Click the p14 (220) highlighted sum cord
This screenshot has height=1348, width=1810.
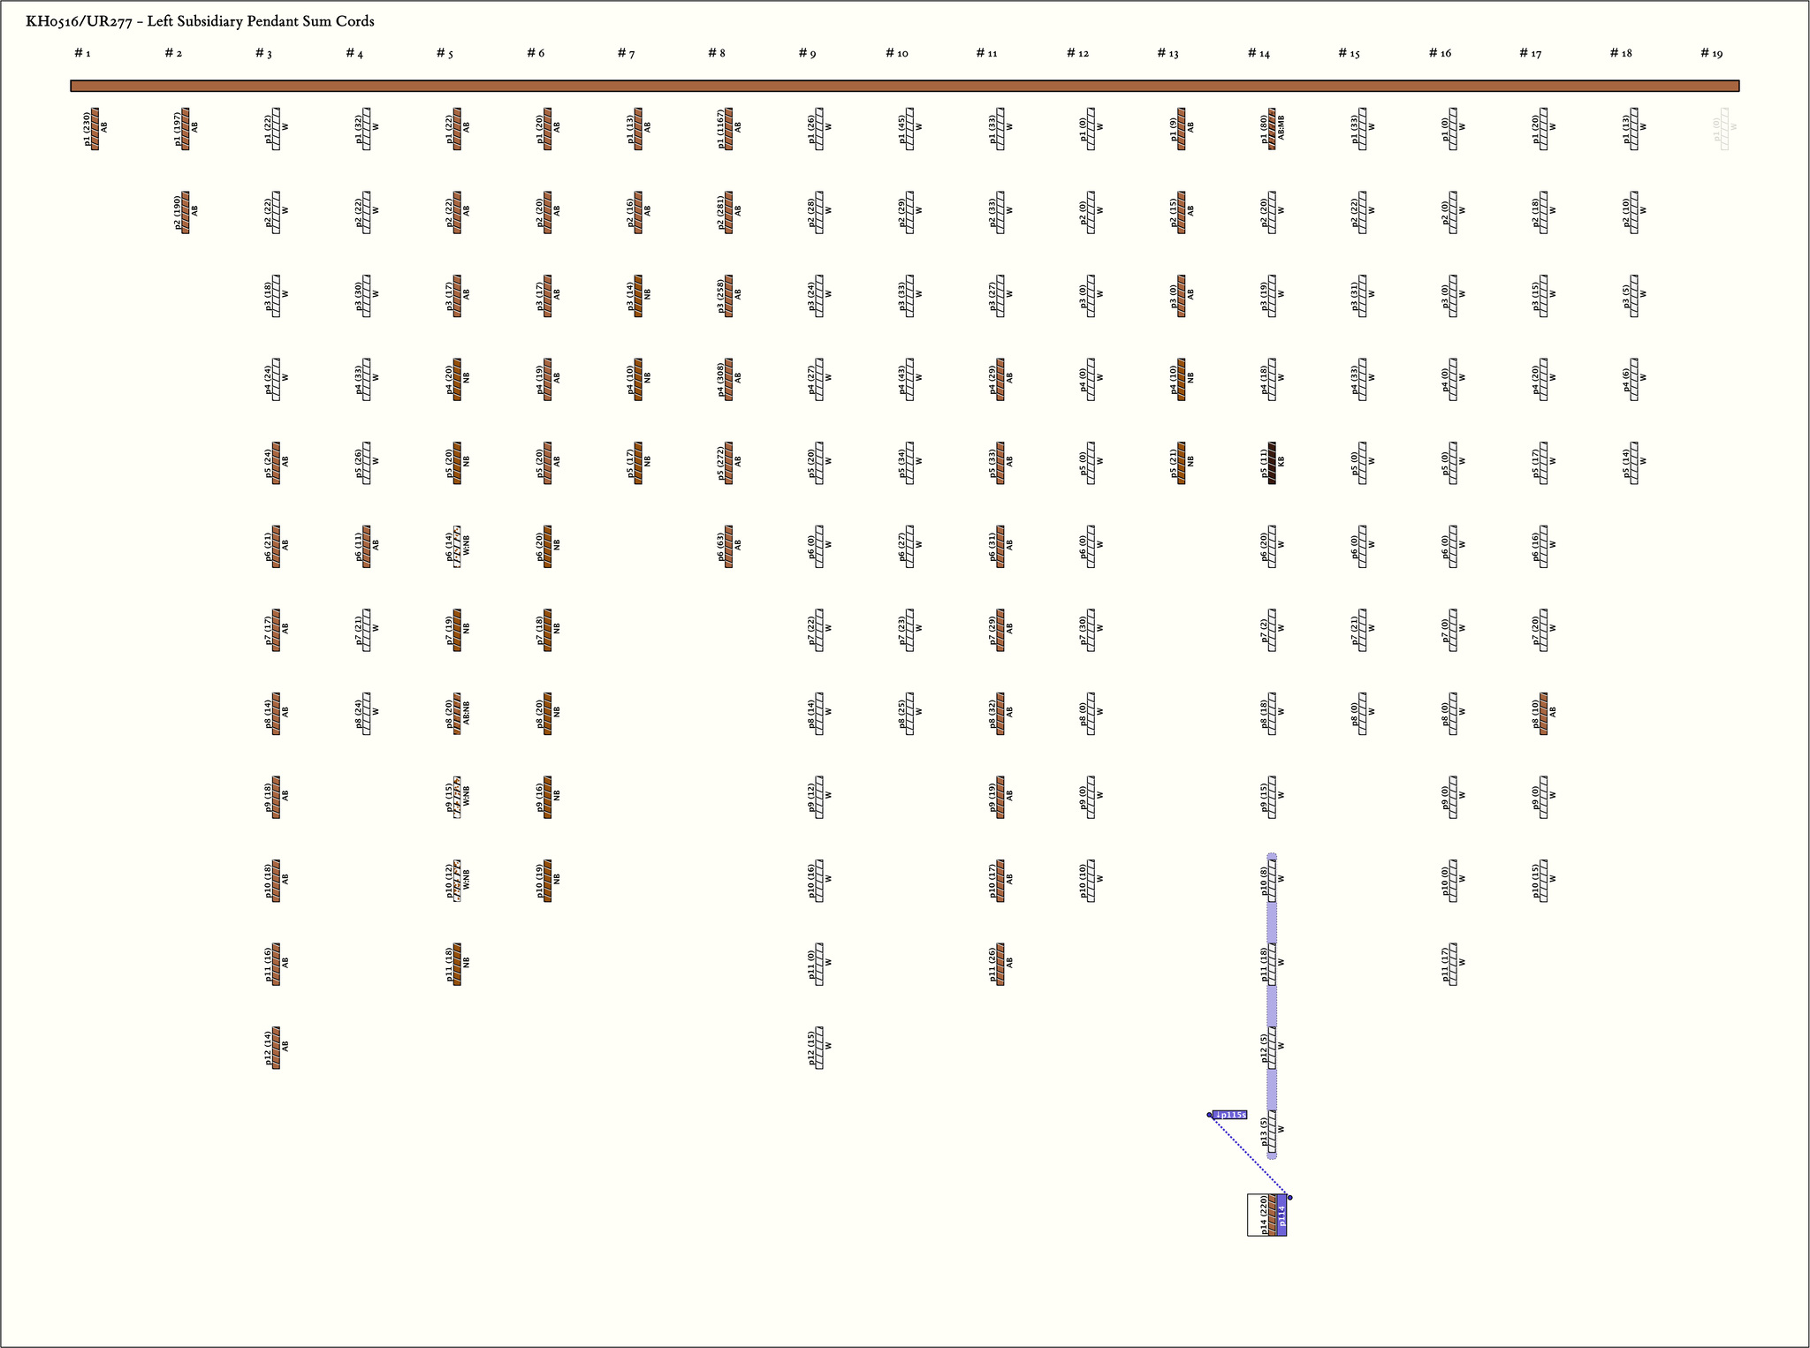(1272, 1215)
